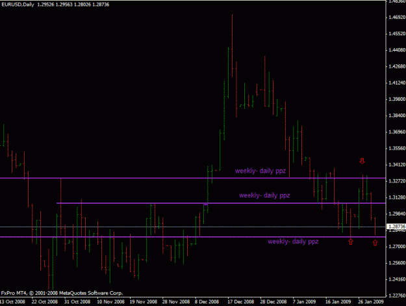Click the 16 Jan 2009 date label
The width and height of the screenshot is (406, 306).
click(x=338, y=302)
